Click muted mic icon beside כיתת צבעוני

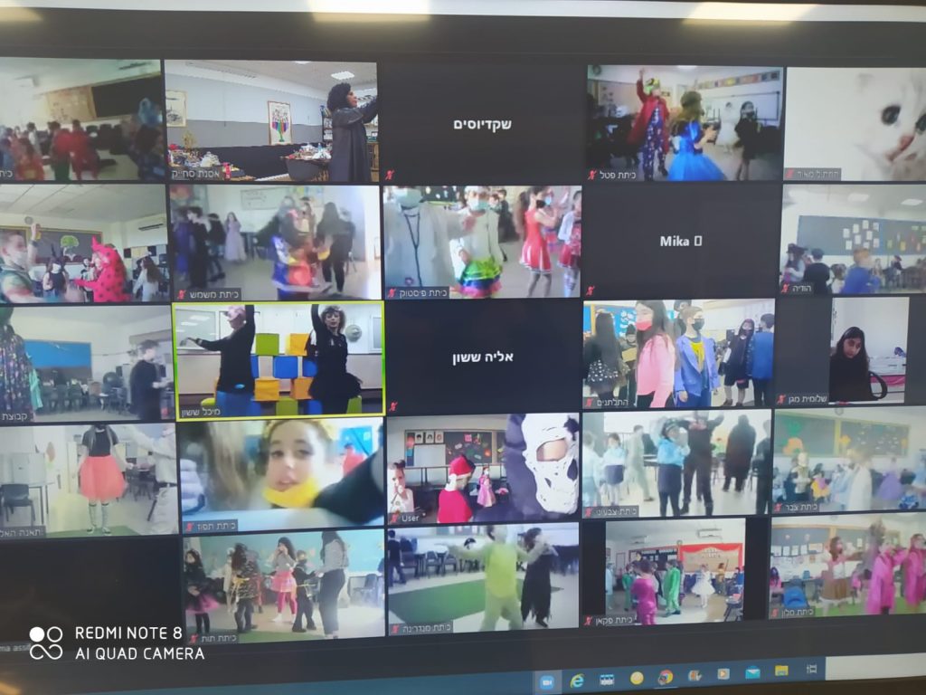(590, 512)
